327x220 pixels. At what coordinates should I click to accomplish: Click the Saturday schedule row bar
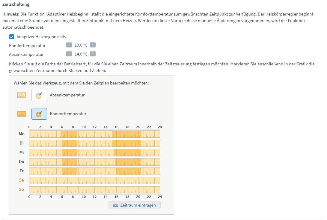coord(94,180)
